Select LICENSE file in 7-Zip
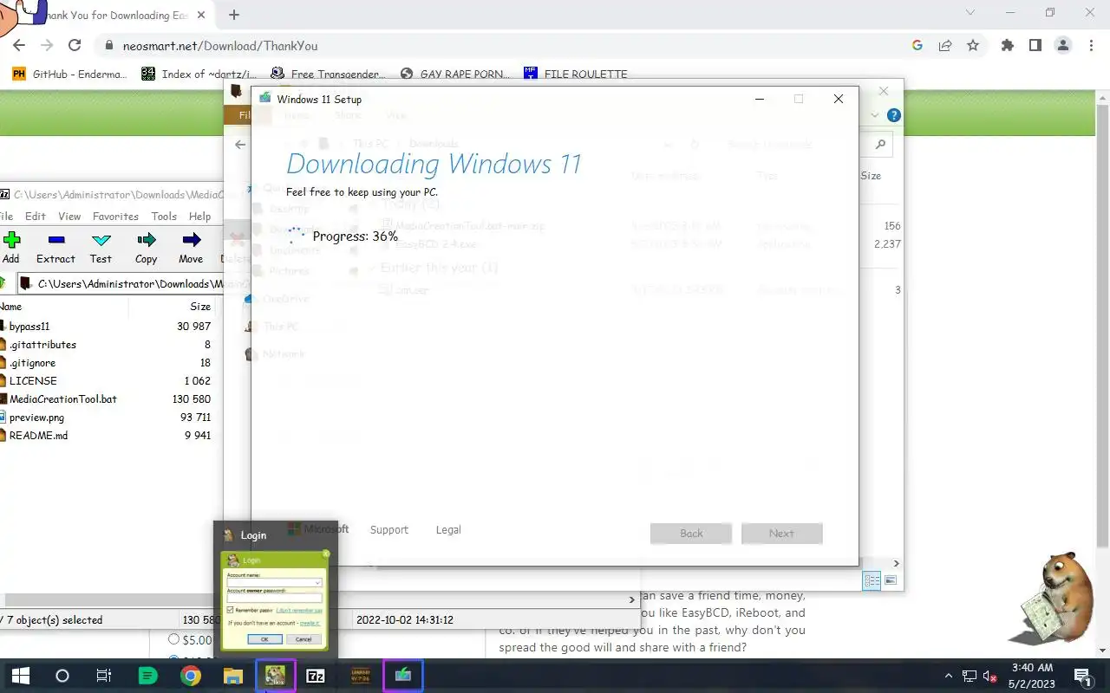Screen dimensions: 1110x693 33,381
